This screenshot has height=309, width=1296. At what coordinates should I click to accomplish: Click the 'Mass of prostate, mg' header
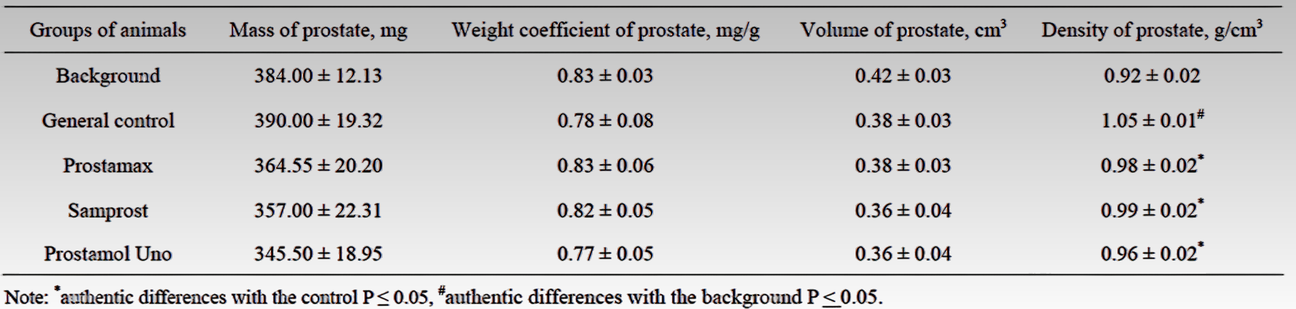point(318,30)
